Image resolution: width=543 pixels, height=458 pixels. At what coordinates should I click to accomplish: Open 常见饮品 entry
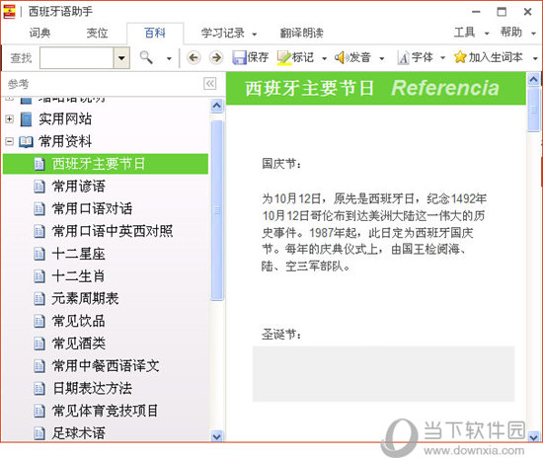[79, 321]
